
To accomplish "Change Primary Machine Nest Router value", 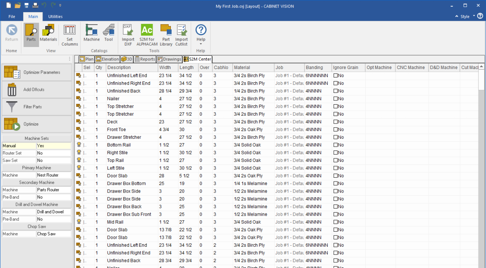I will tap(54, 175).
